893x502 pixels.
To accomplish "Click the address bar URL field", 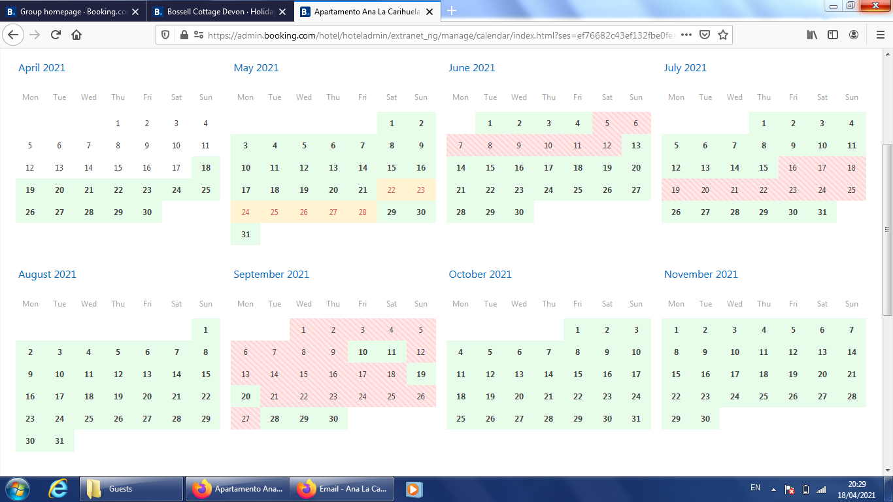I will pos(445,35).
